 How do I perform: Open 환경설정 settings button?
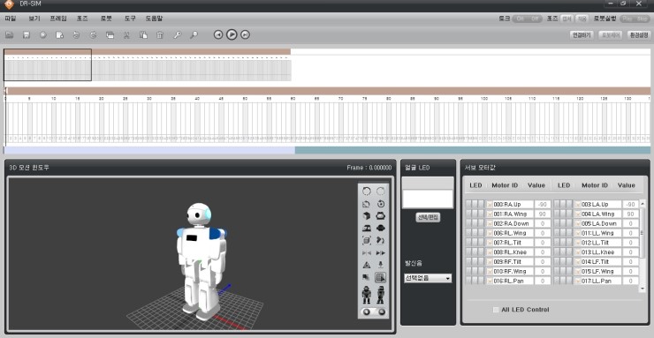coord(639,35)
